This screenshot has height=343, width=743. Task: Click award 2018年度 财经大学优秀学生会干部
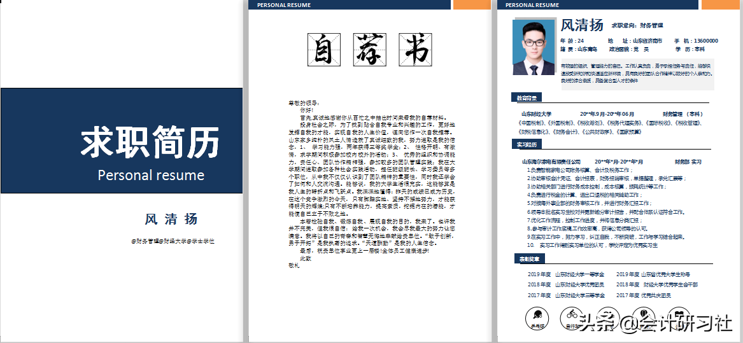point(657,284)
